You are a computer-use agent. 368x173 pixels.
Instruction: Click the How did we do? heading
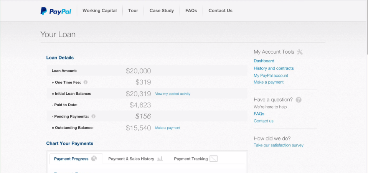point(272,138)
